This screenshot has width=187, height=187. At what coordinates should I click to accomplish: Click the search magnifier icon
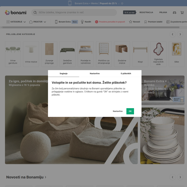click(35, 12)
